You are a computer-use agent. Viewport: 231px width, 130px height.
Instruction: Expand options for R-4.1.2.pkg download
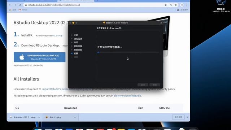[75, 117]
